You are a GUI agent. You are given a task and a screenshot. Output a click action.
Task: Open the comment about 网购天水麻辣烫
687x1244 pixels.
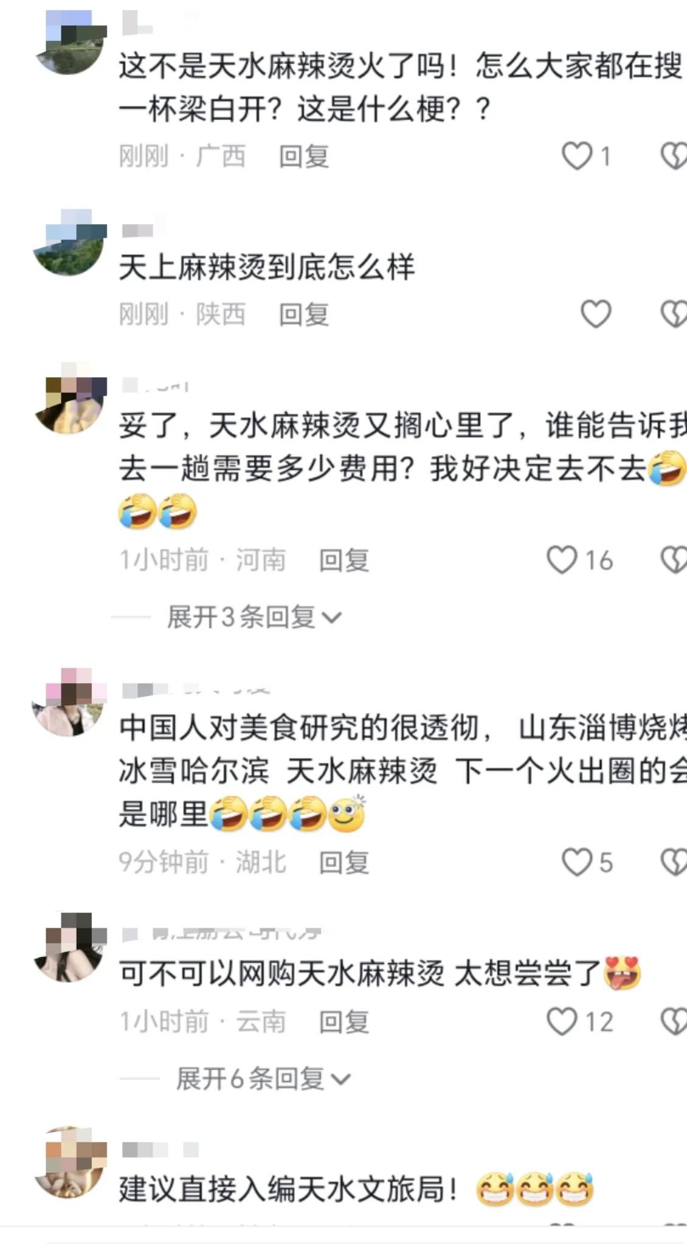[360, 973]
